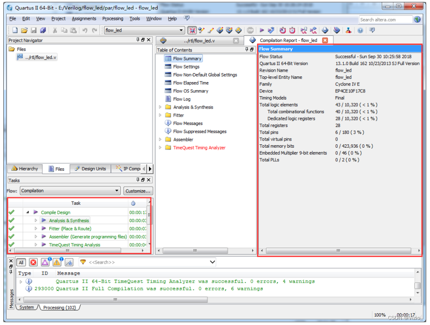Select ../rtl/flow_led.v file in Project Navigator
This screenshot has height=325, width=430.
point(37,58)
